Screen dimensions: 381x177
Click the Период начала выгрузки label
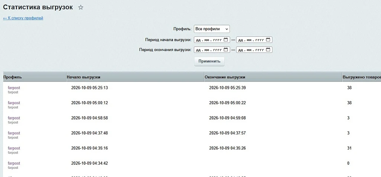[169, 40]
